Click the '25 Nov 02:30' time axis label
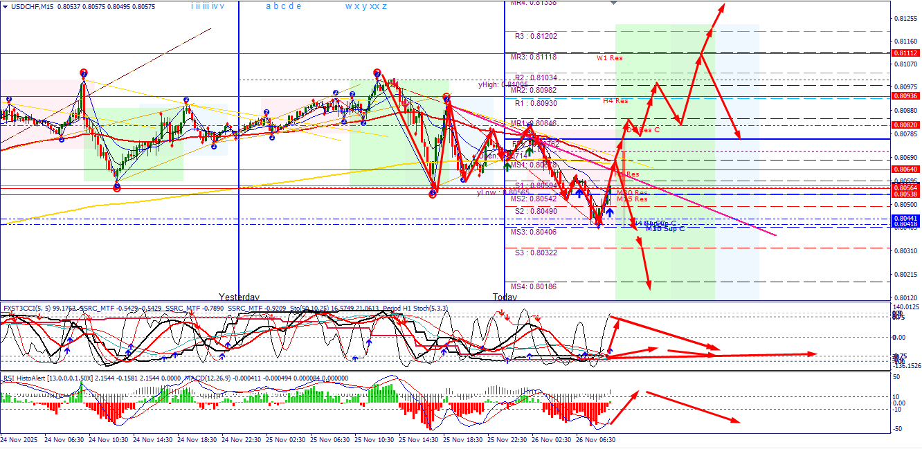Viewport: 922px width, 449px height. coord(285,439)
